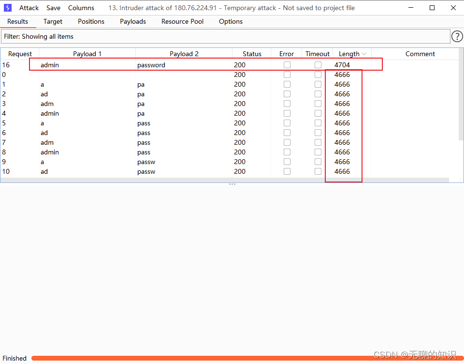
Task: Open the Save menu
Action: coord(53,8)
